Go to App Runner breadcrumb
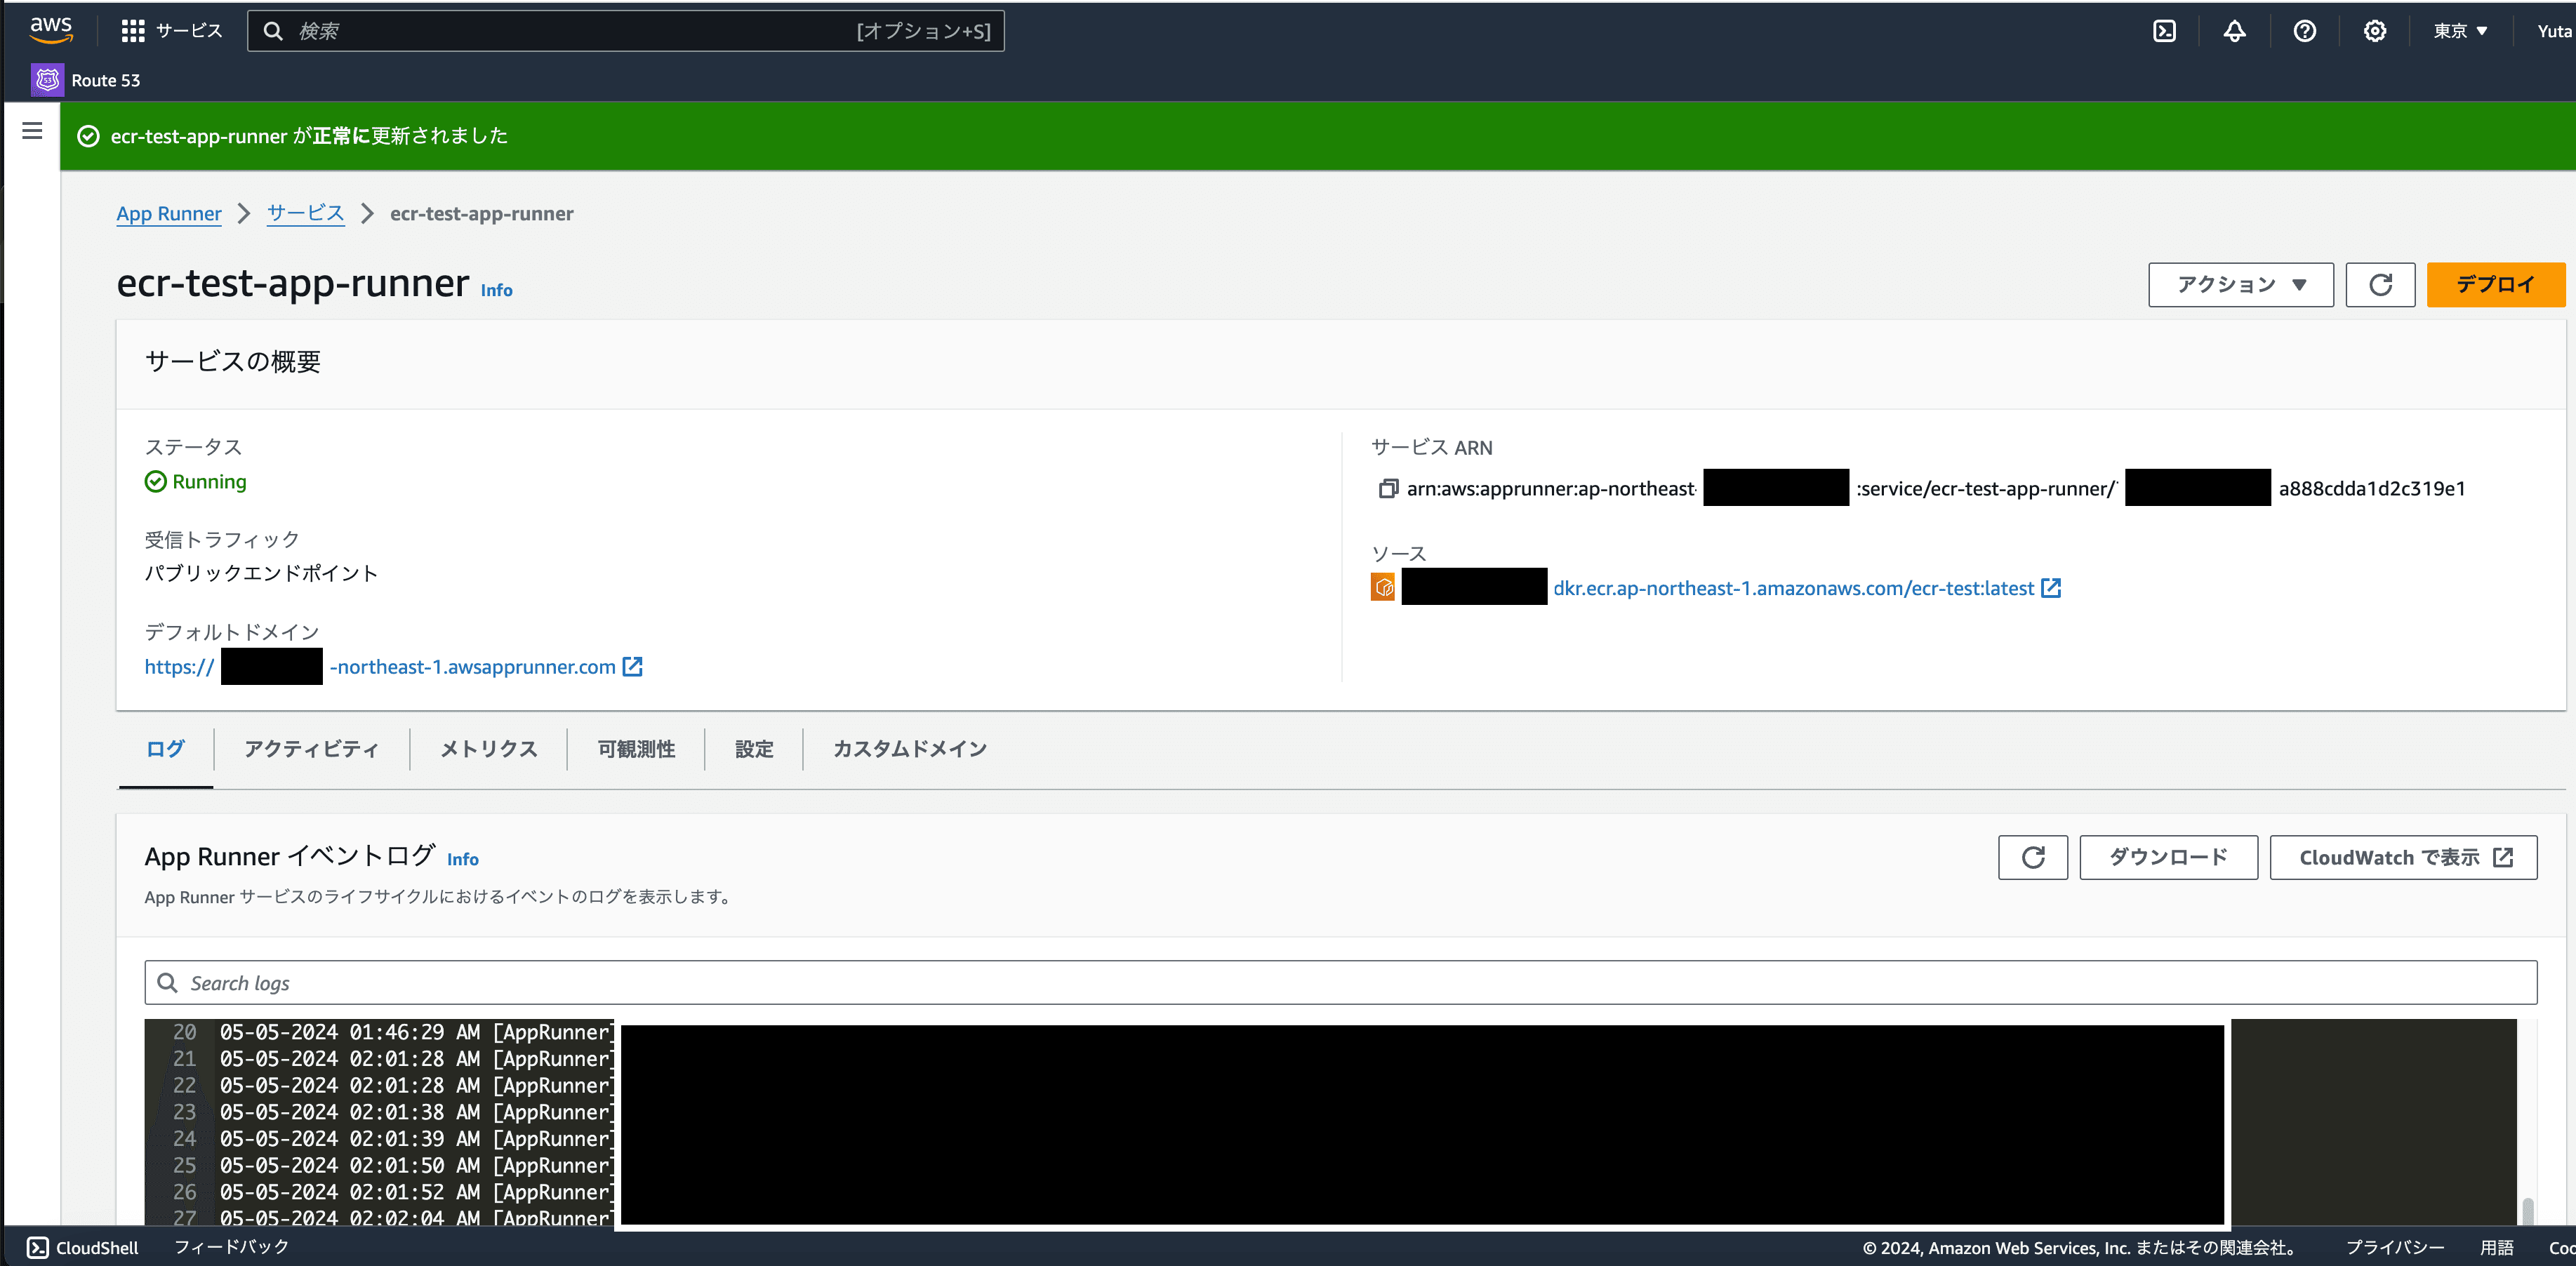Image resolution: width=2576 pixels, height=1266 pixels. pyautogui.click(x=169, y=213)
